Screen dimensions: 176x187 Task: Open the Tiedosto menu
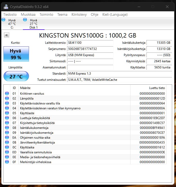coord(10,15)
